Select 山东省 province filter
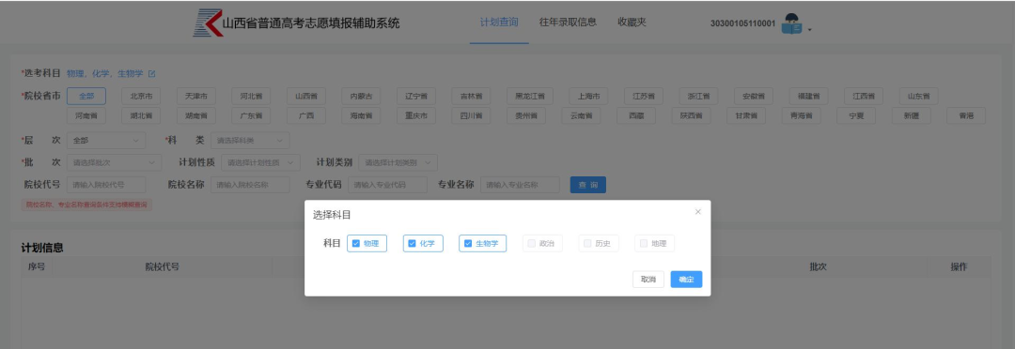The width and height of the screenshot is (1015, 349). pos(919,97)
